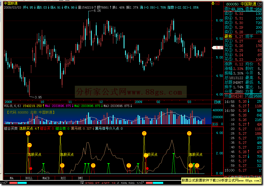Click the VOL(6,6,6) indicator label

tap(12, 106)
